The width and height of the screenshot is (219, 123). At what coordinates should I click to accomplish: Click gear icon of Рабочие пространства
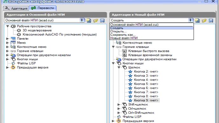tap(13, 26)
